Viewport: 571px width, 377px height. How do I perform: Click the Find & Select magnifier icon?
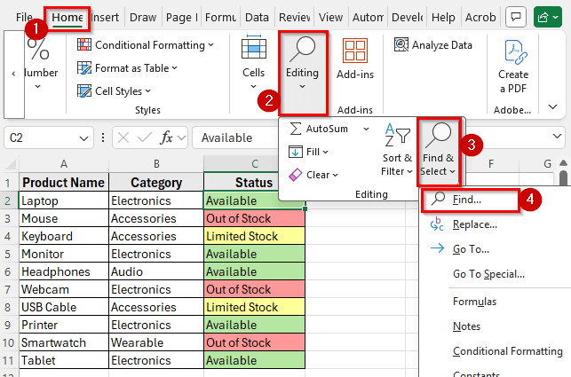(x=439, y=135)
